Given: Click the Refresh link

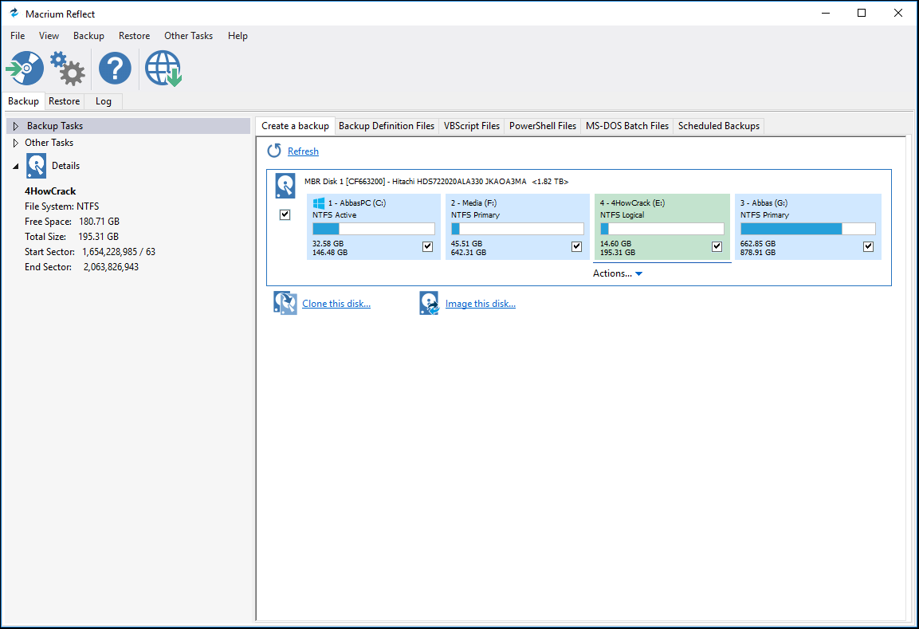Looking at the screenshot, I should coord(303,151).
